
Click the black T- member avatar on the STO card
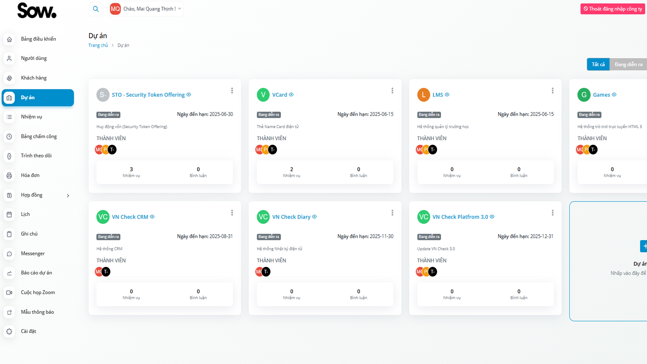[x=113, y=150]
